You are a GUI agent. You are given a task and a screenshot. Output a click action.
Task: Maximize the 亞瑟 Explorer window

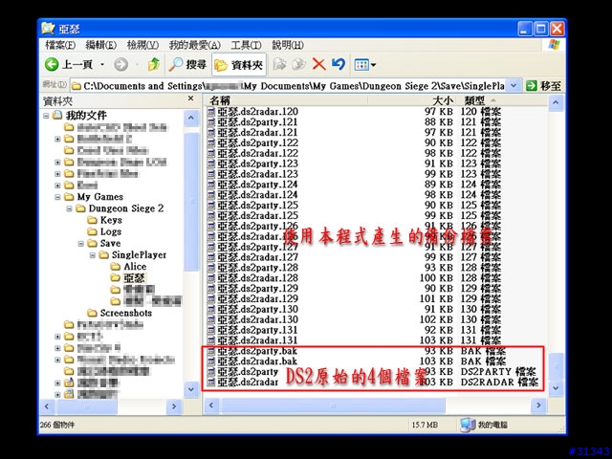(541, 29)
